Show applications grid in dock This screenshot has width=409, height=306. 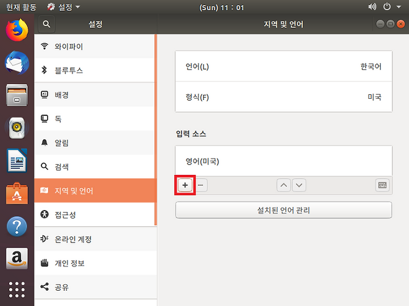coord(17,290)
